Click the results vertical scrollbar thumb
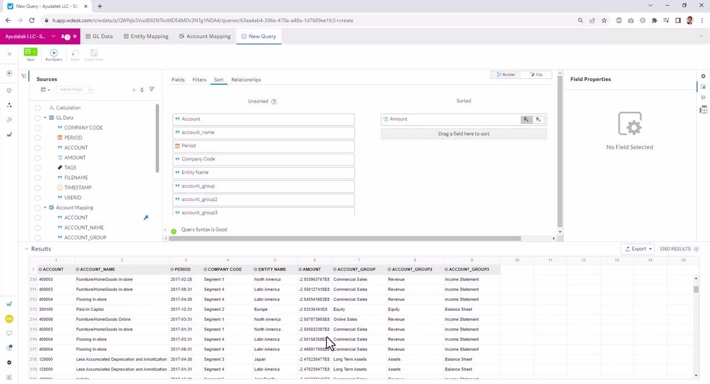This screenshot has height=384, width=710. click(696, 289)
